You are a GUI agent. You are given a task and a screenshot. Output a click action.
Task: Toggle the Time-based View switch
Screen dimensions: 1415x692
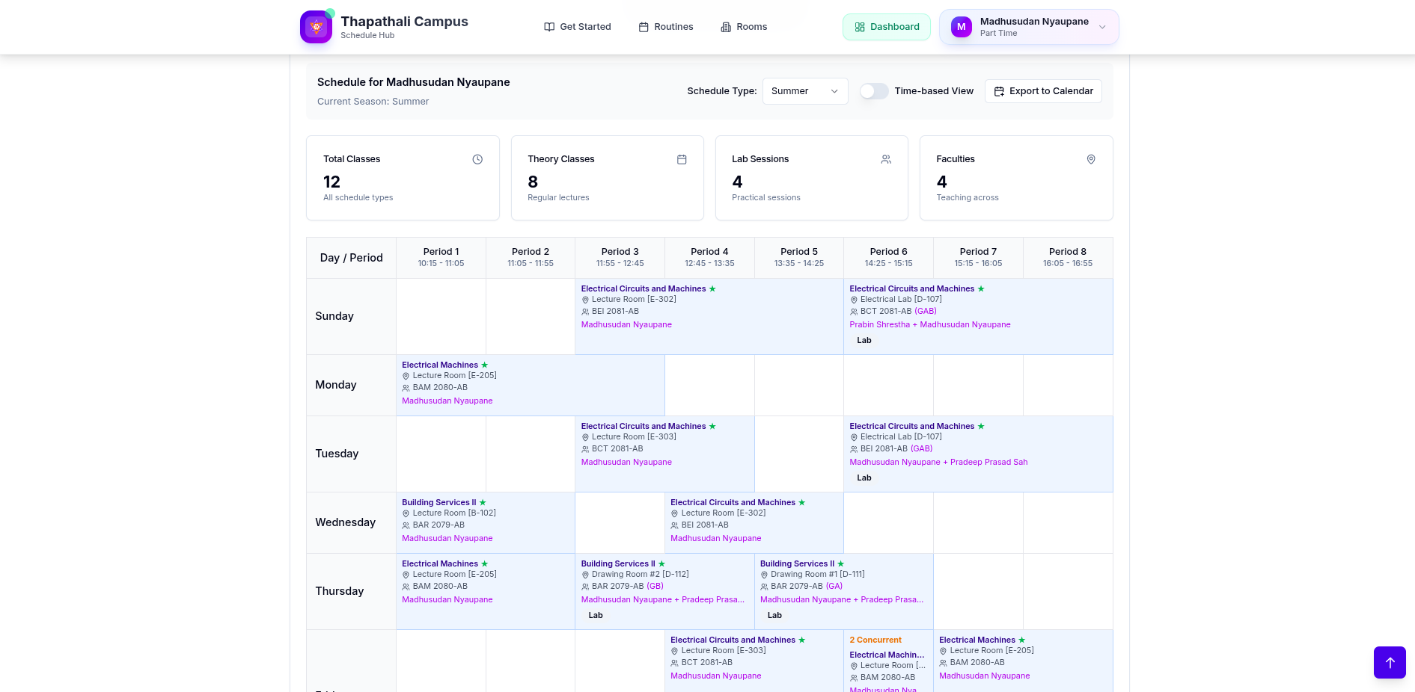pos(874,91)
